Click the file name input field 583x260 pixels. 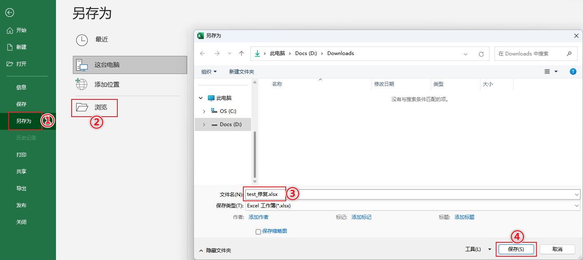coord(412,194)
